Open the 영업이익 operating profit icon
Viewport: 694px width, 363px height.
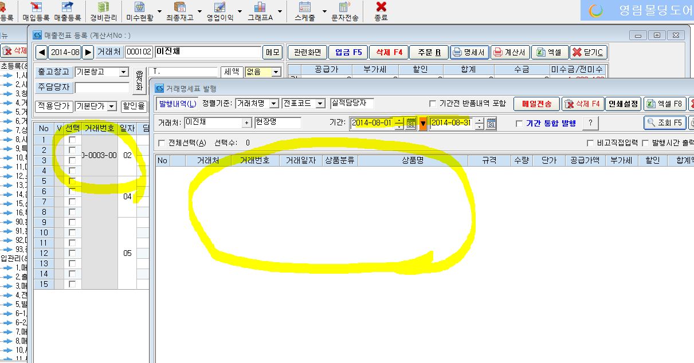[220, 11]
